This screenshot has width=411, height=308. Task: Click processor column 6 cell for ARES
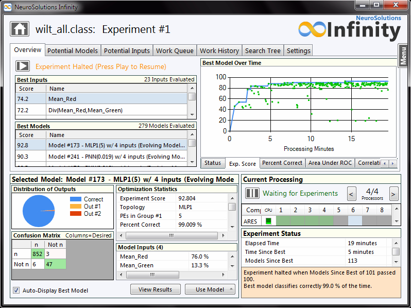point(355,221)
